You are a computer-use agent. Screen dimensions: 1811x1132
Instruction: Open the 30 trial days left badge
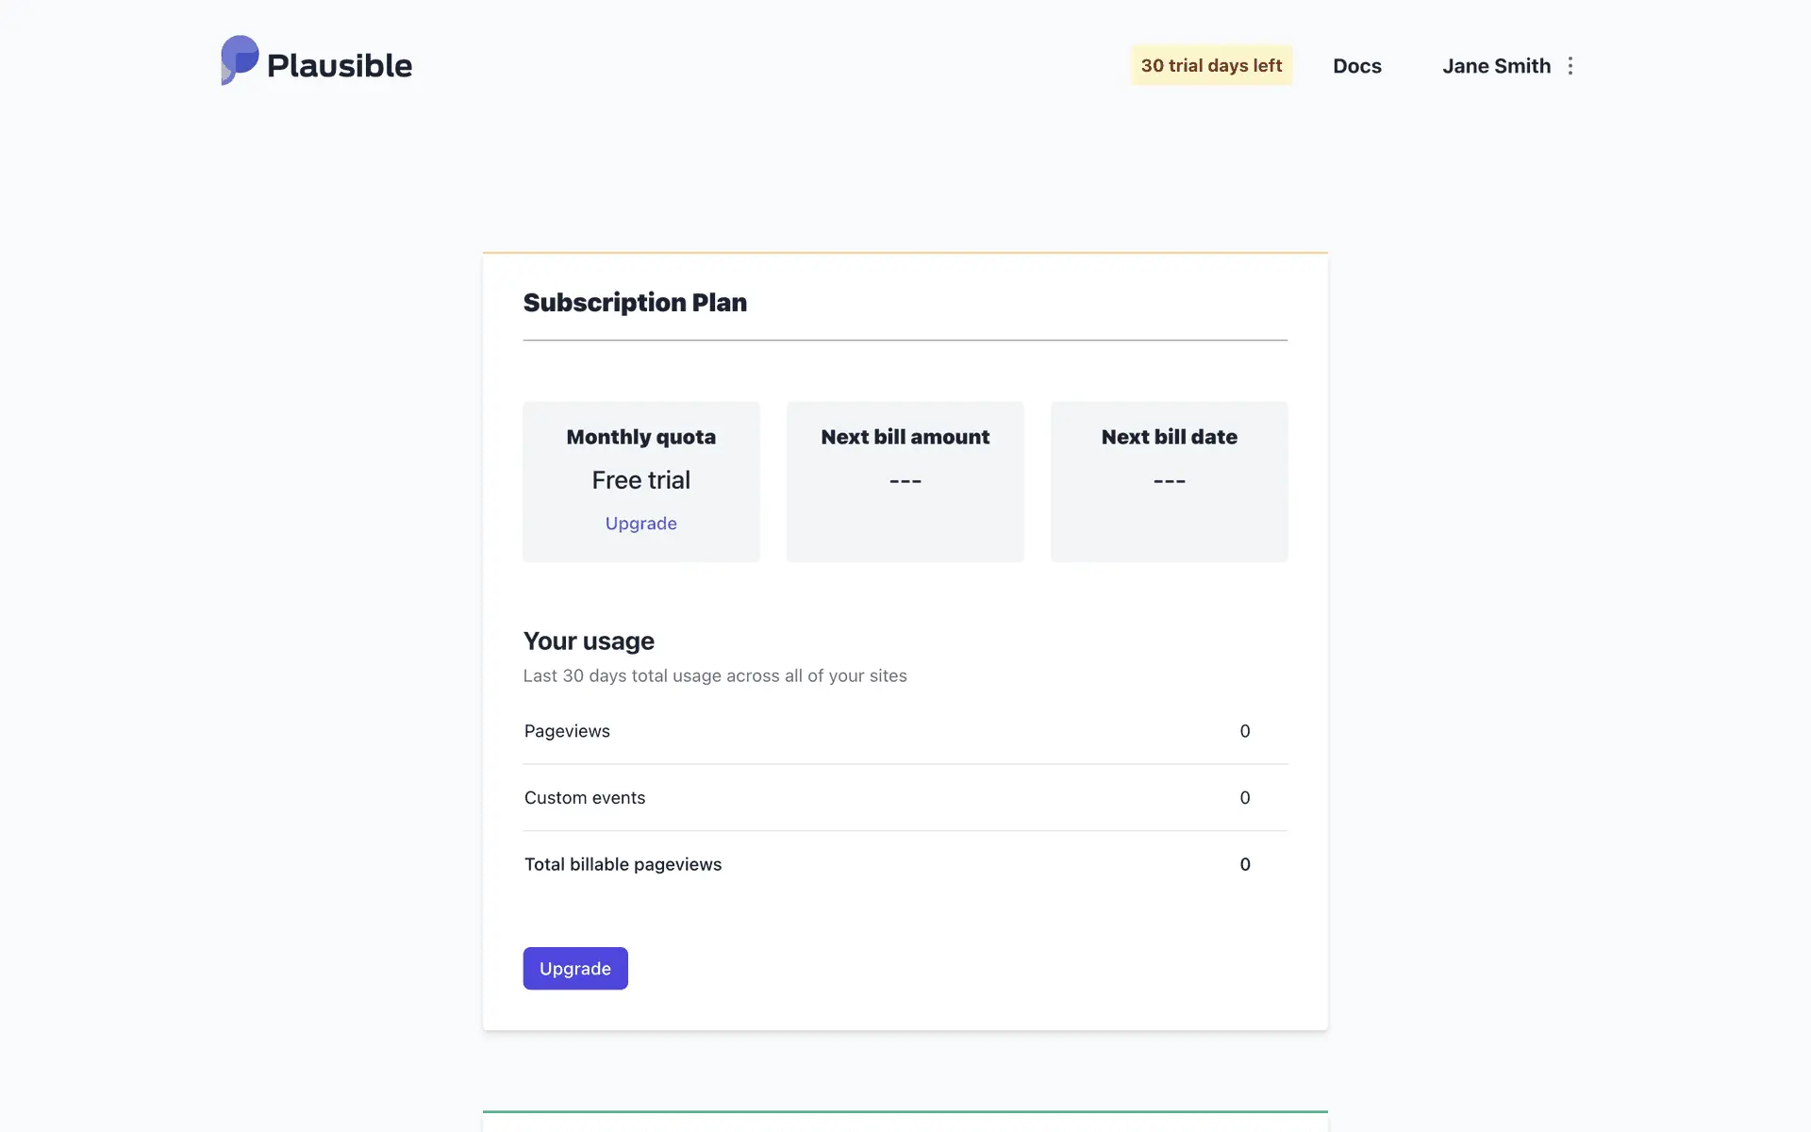pyautogui.click(x=1211, y=66)
